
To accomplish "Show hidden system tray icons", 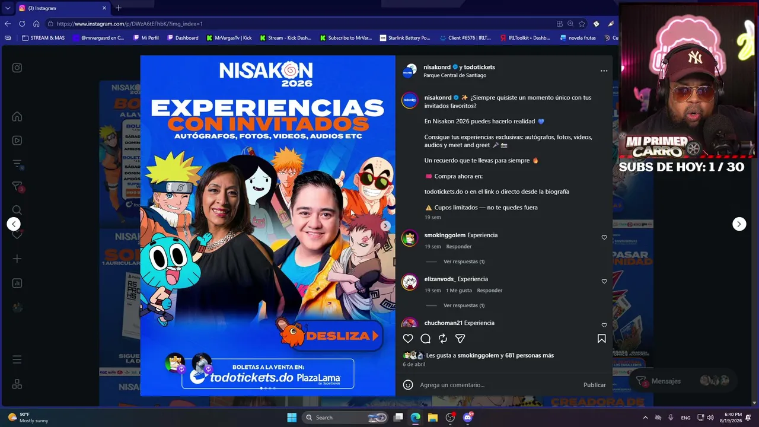I will click(x=645, y=418).
